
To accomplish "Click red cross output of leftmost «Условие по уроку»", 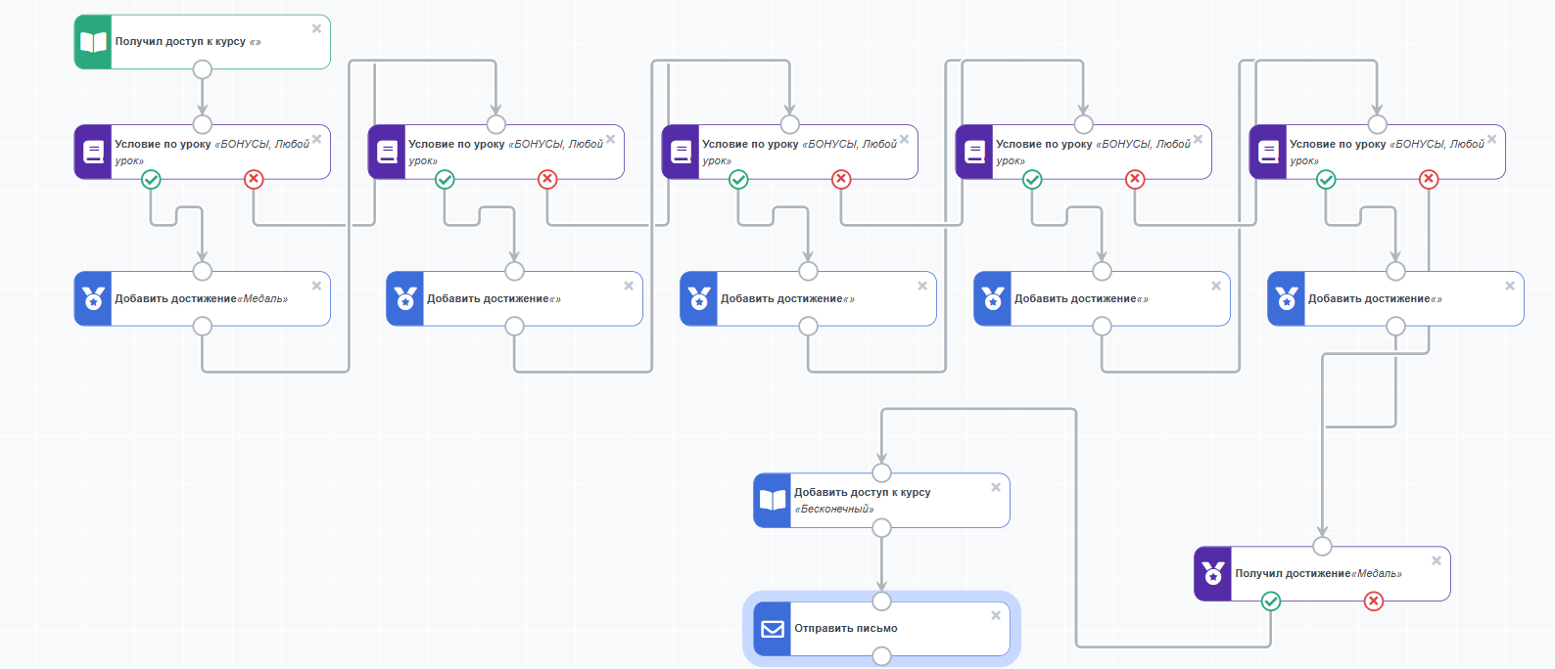I will tap(254, 179).
